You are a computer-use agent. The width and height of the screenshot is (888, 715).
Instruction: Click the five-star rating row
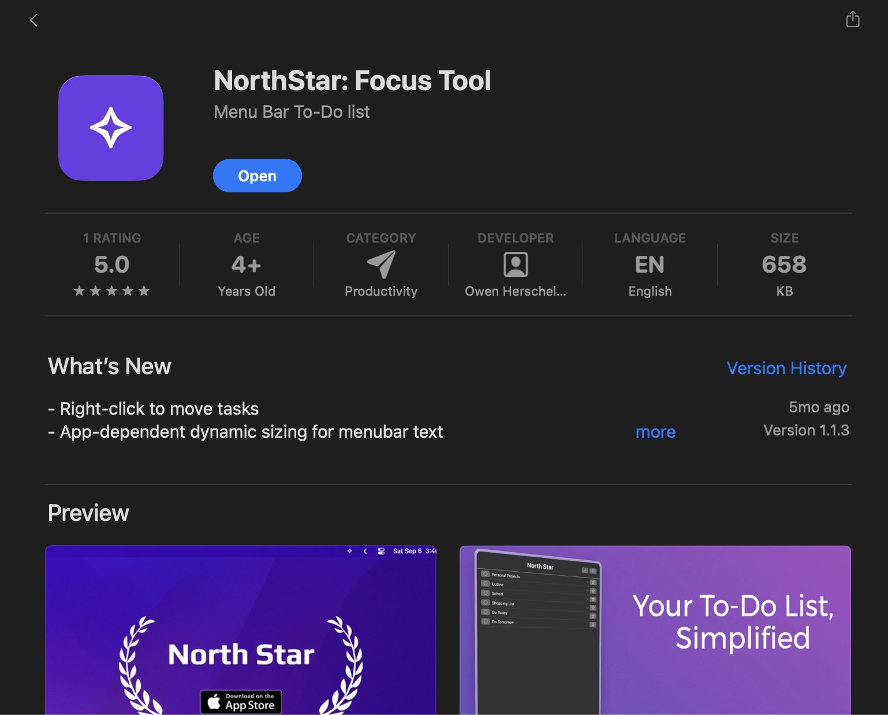pyautogui.click(x=112, y=291)
